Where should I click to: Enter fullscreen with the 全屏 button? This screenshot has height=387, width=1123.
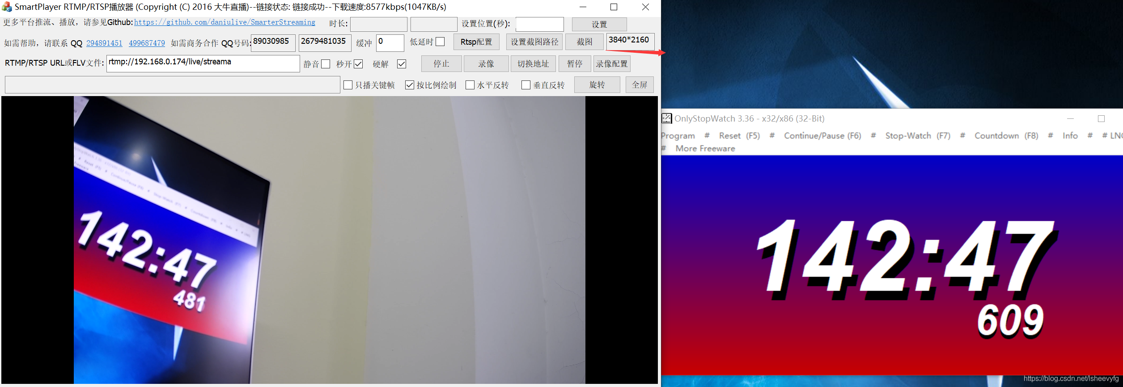(x=640, y=85)
